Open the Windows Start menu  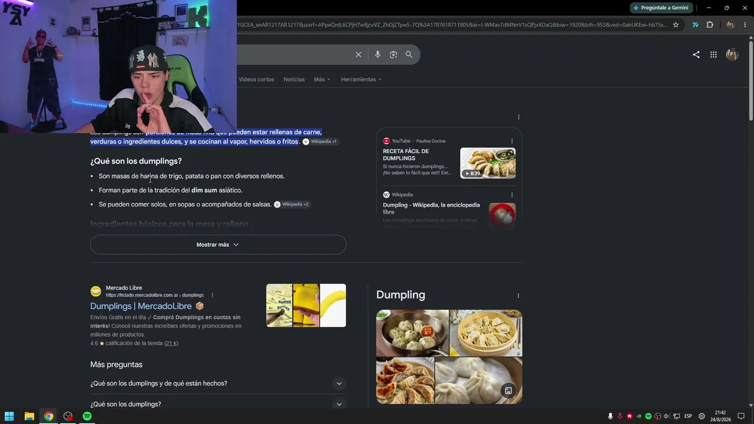pyautogui.click(x=9, y=416)
